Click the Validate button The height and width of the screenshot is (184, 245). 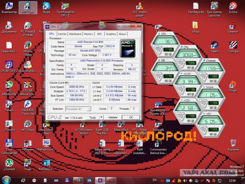pyautogui.click(x=113, y=117)
